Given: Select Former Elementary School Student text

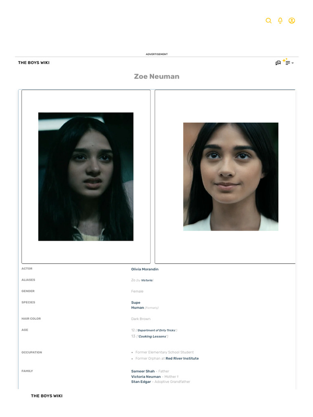Looking at the screenshot, I should 165,352.
